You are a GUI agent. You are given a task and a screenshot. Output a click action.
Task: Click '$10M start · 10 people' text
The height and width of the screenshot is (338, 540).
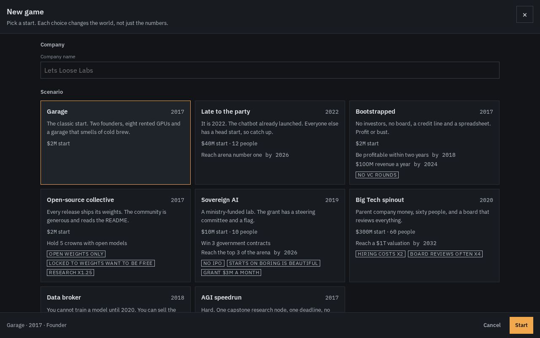(x=229, y=232)
